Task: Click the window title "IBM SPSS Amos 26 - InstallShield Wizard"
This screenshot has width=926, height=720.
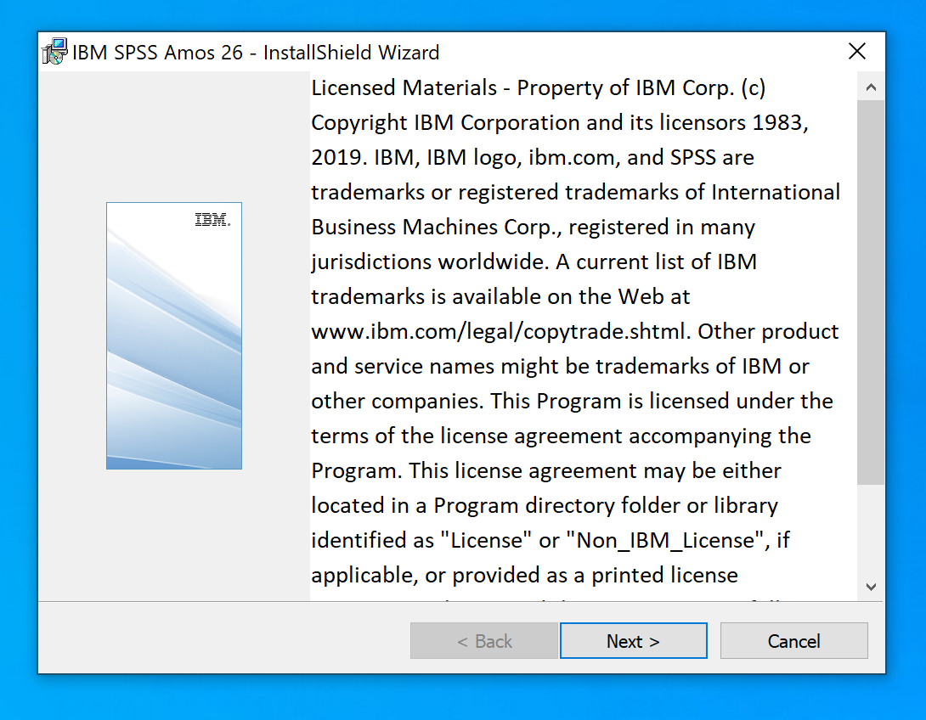Action: pyautogui.click(x=256, y=53)
